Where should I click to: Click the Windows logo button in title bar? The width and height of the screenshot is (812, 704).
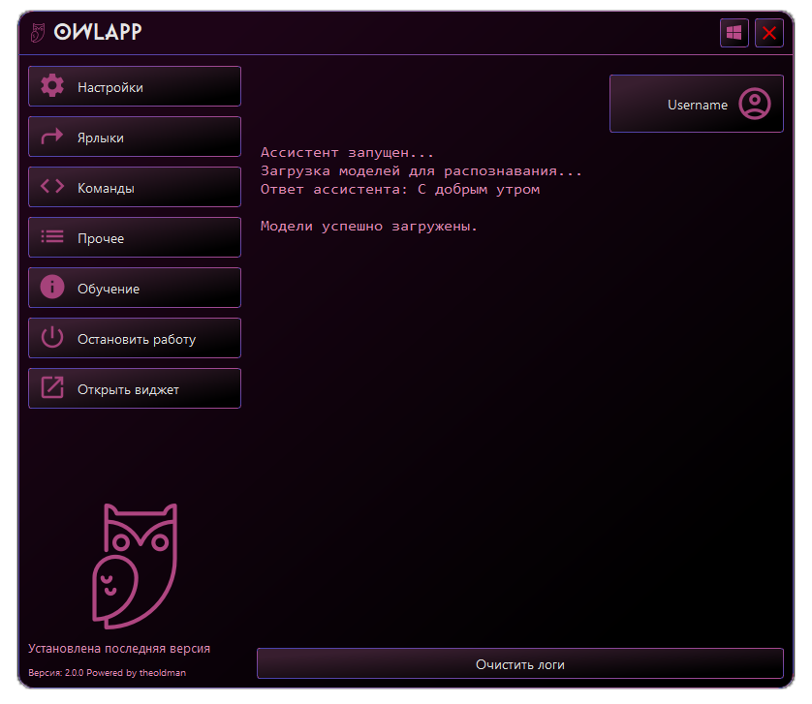[734, 33]
